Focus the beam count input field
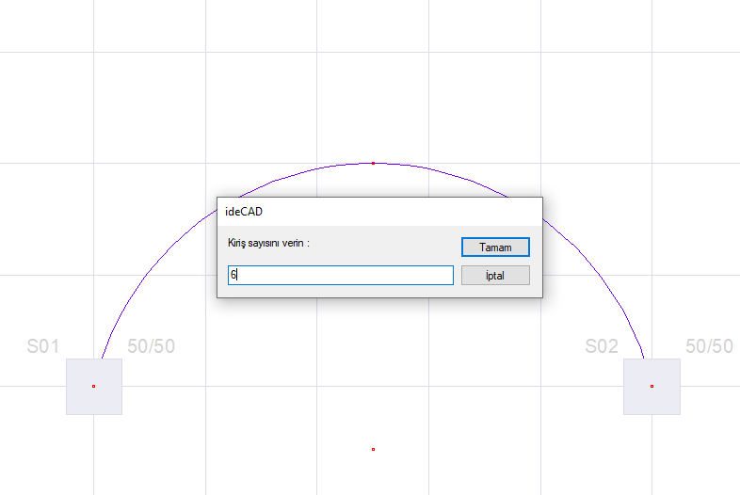Image resolution: width=740 pixels, height=495 pixels. [x=341, y=275]
